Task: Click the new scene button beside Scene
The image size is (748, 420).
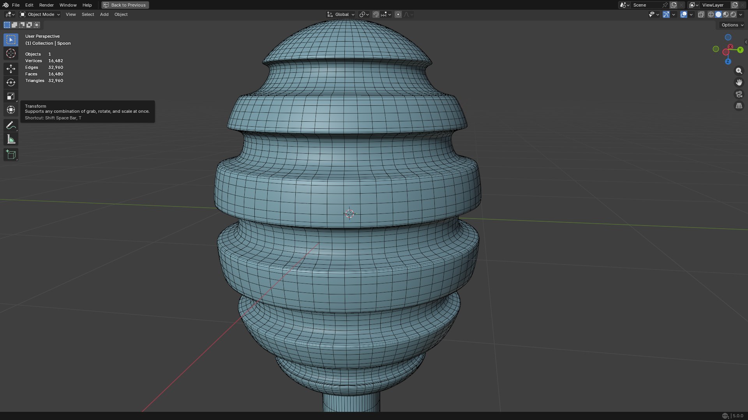Action: pyautogui.click(x=674, y=5)
